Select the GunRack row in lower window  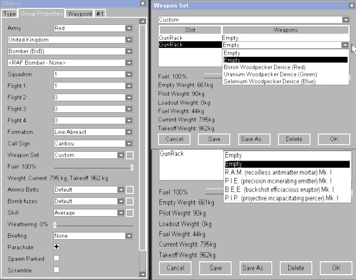(191, 154)
